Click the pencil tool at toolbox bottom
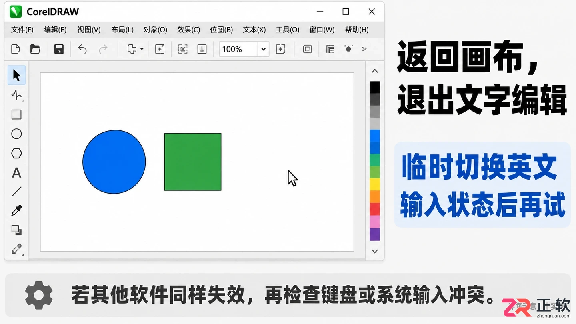 (x=16, y=249)
